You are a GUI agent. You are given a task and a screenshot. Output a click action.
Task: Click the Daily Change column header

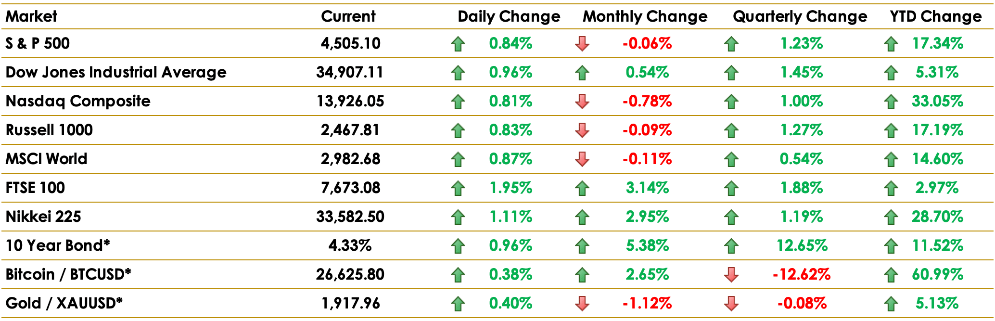point(509,16)
